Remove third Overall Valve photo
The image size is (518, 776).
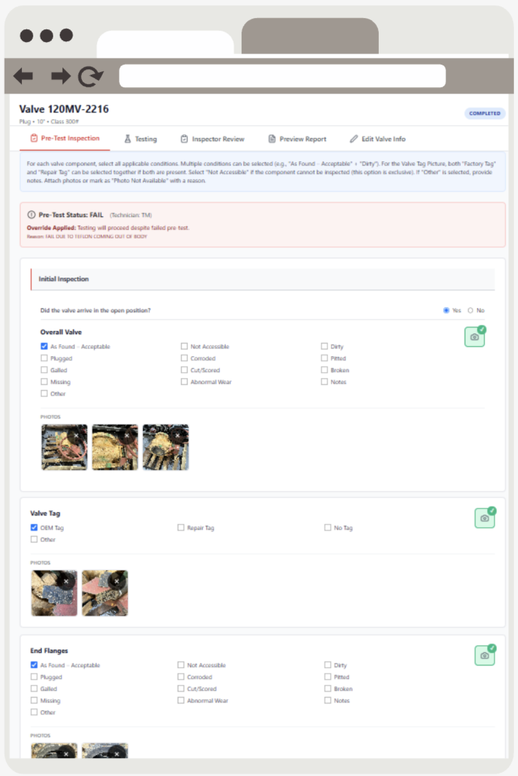tap(177, 435)
